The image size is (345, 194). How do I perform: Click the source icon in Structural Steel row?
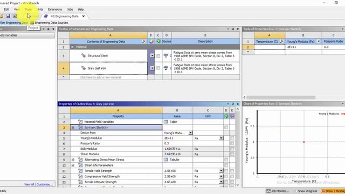pyautogui.click(x=166, y=56)
